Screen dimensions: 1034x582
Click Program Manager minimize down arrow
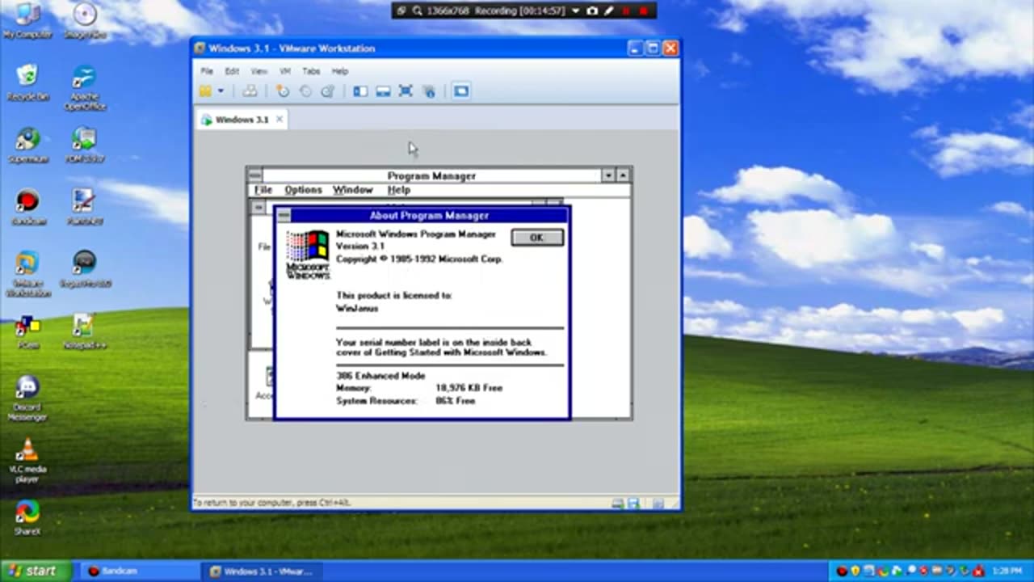(x=608, y=175)
